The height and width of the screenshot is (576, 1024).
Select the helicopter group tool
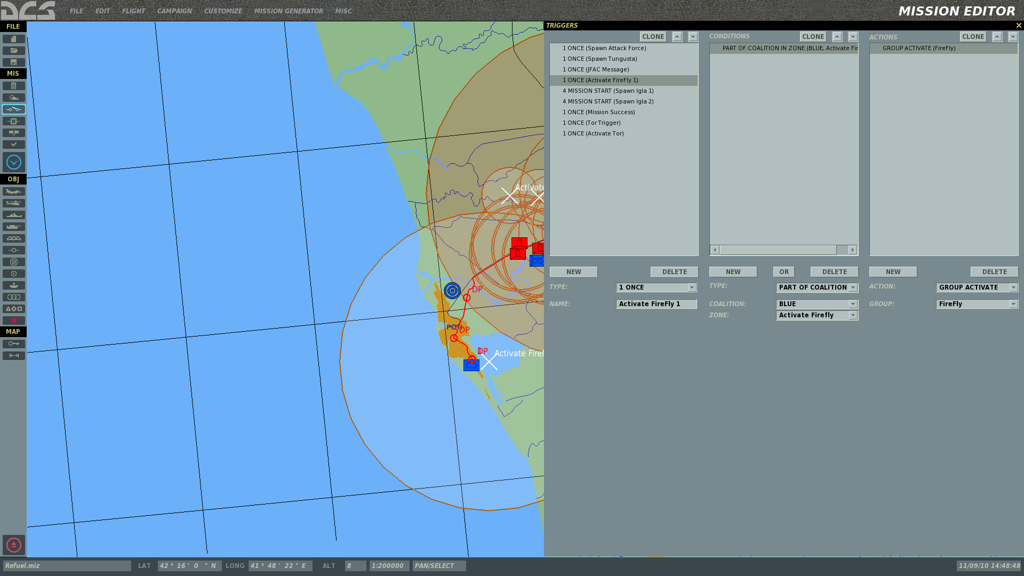tap(14, 203)
